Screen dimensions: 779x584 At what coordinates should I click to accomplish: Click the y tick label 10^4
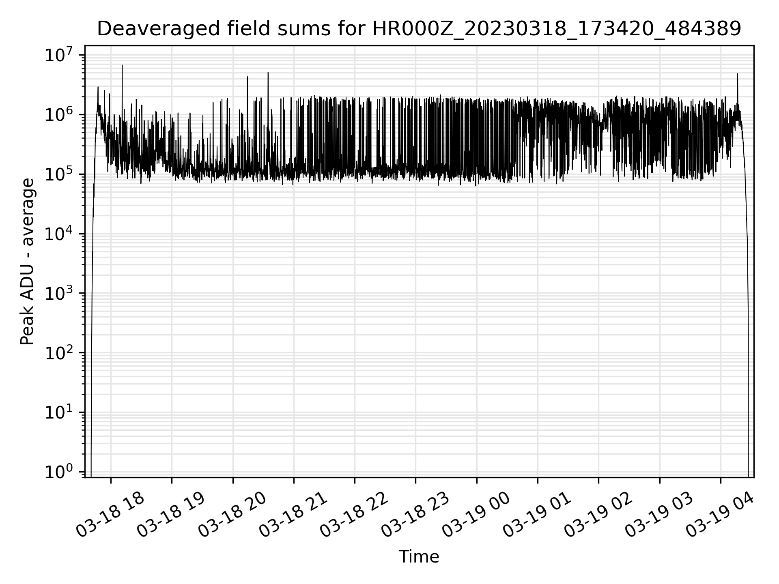pos(58,234)
